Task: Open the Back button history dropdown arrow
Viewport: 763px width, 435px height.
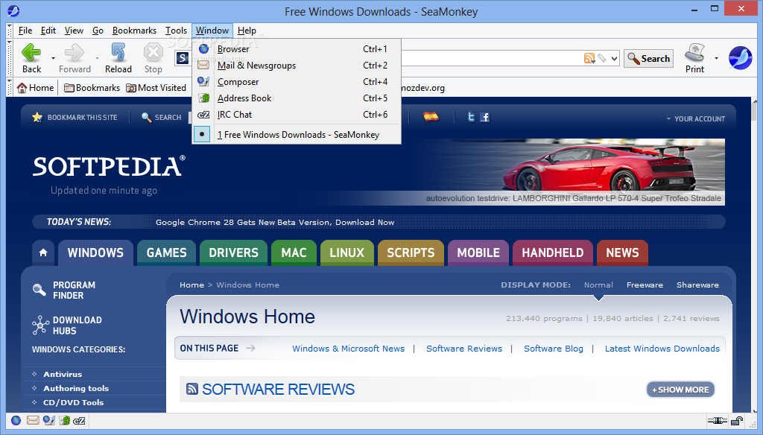Action: coord(53,58)
